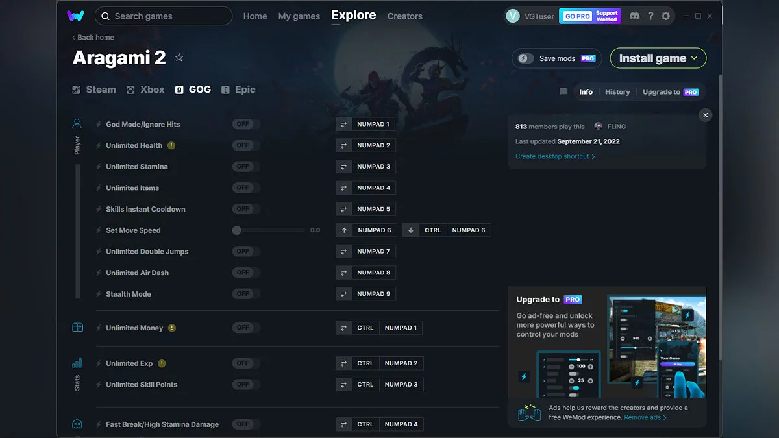Click swap hotkey icon for Unlimited Health
Screen dimensions: 779x438
pos(343,145)
